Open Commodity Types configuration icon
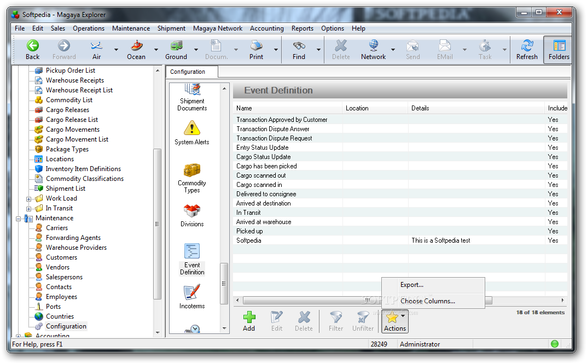 click(x=192, y=178)
